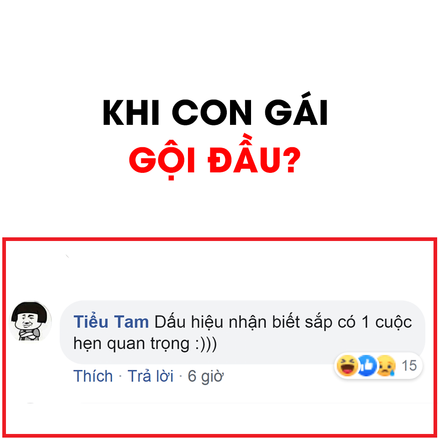Click the red word GỘI
Viewport: 439px width, 439px height.
click(x=162, y=160)
